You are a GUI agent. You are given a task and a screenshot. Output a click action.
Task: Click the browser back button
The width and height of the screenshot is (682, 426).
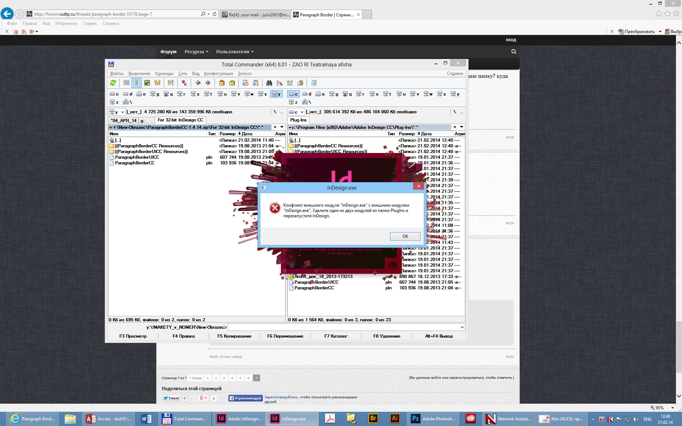coord(7,14)
